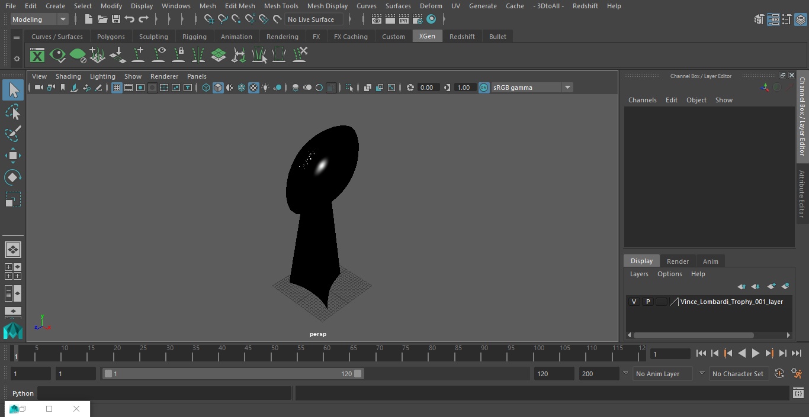The width and height of the screenshot is (809, 417).
Task: Open the Channel Box Channels menu
Action: pyautogui.click(x=643, y=100)
